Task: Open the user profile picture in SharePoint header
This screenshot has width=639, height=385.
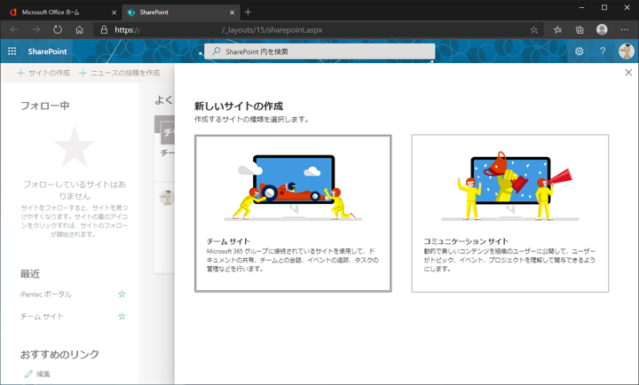Action: (x=626, y=51)
